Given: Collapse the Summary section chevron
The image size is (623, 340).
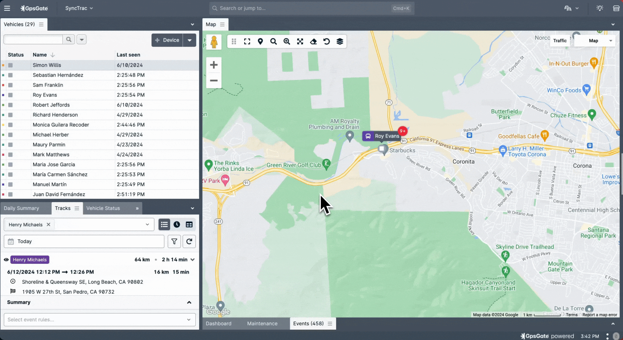Looking at the screenshot, I should pos(189,302).
